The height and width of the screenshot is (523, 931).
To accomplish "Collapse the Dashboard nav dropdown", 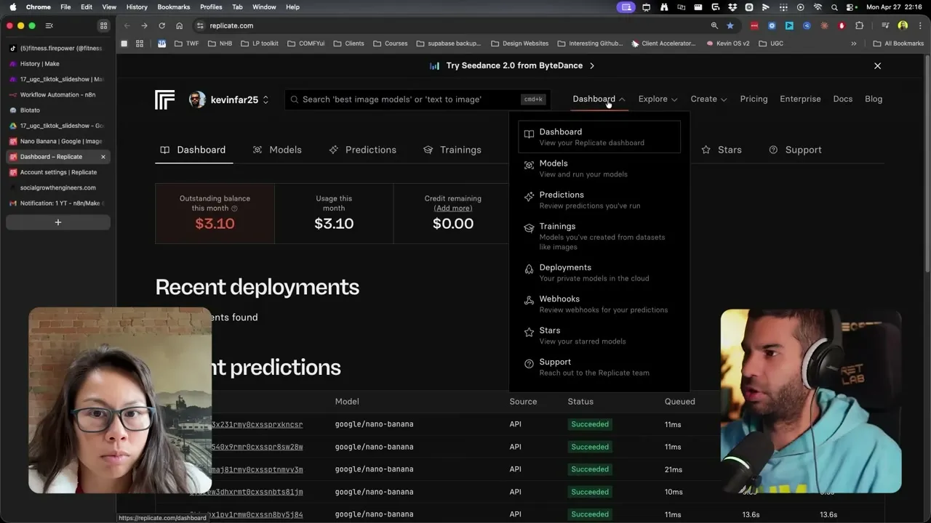I will [599, 100].
